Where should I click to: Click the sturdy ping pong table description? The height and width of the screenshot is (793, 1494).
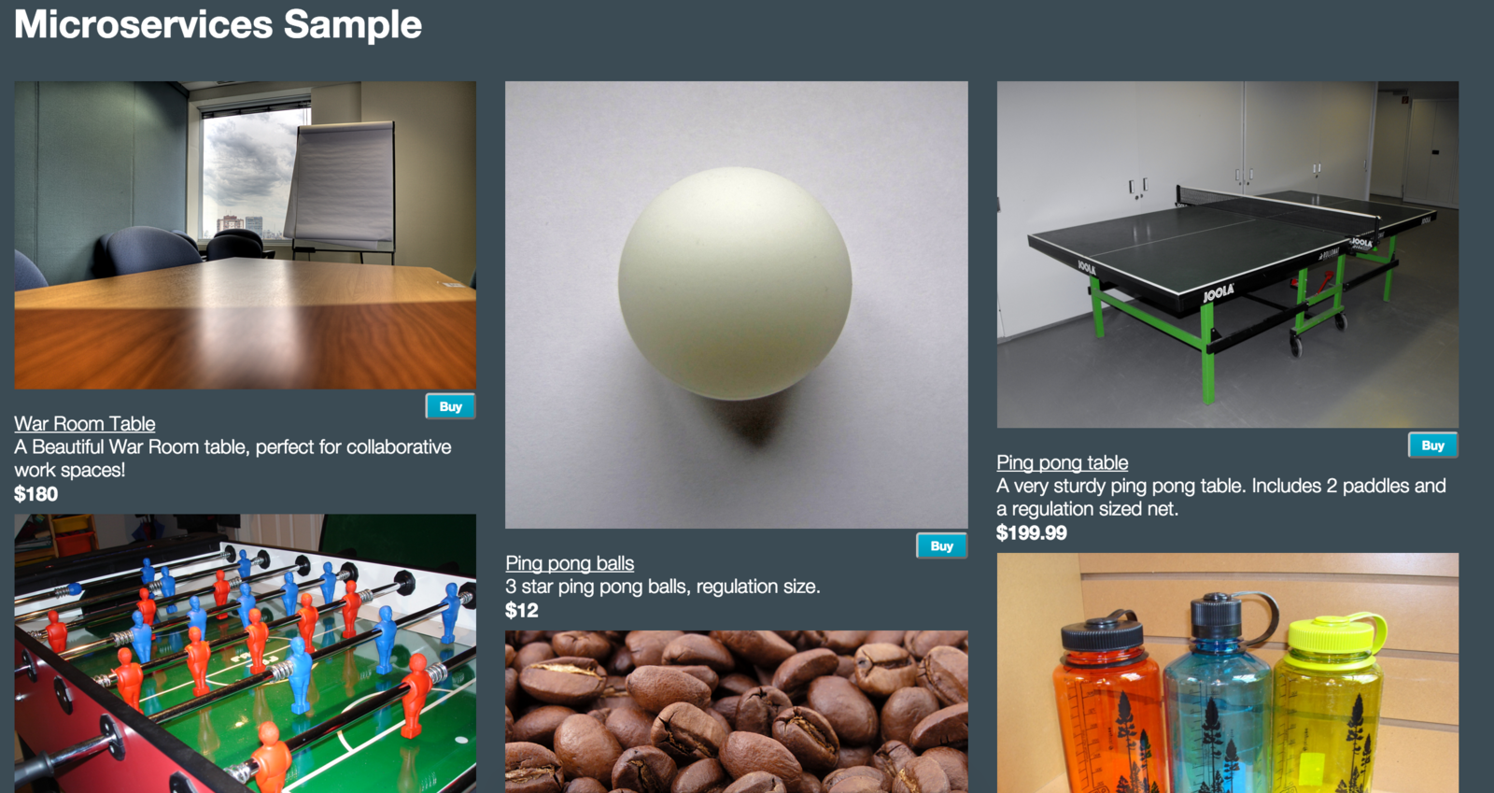pos(1221,497)
